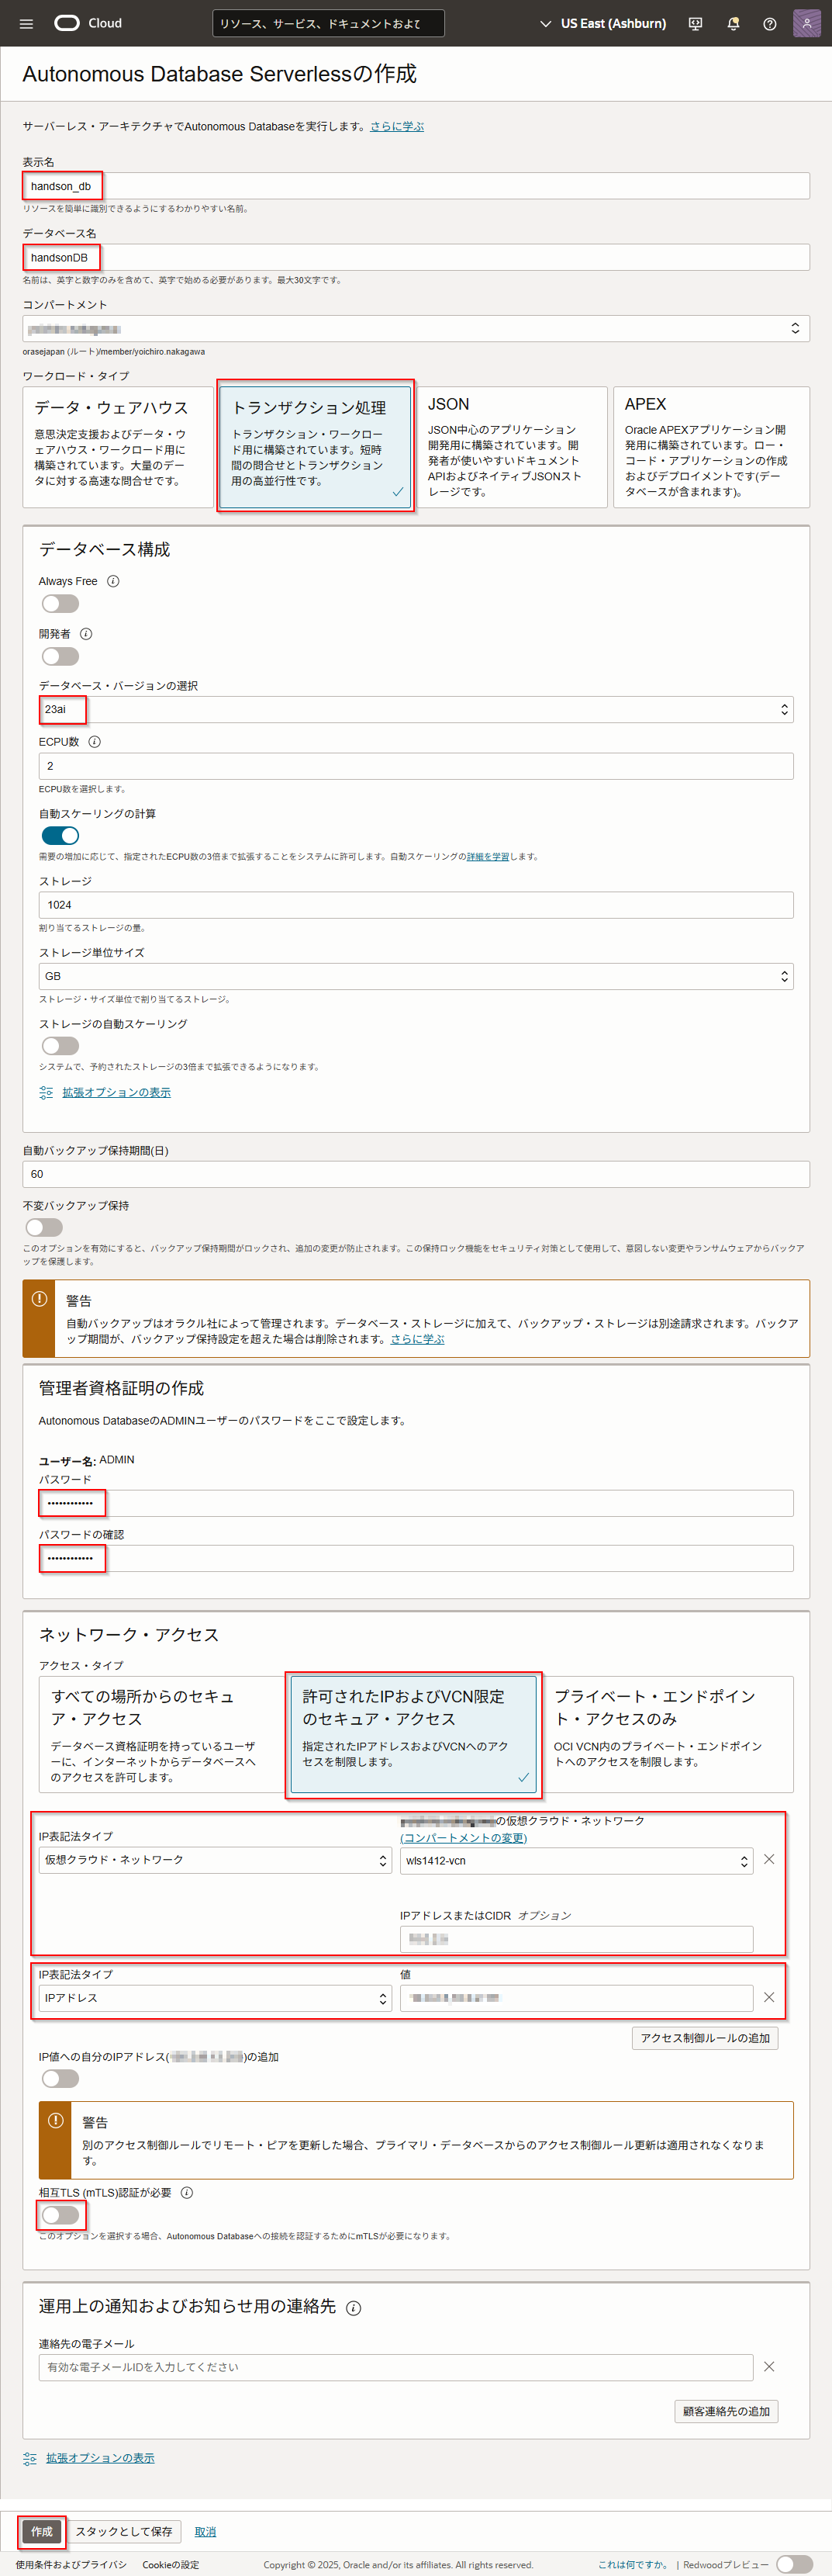Click the 作成 button
The image size is (832, 2576).
click(x=42, y=2532)
